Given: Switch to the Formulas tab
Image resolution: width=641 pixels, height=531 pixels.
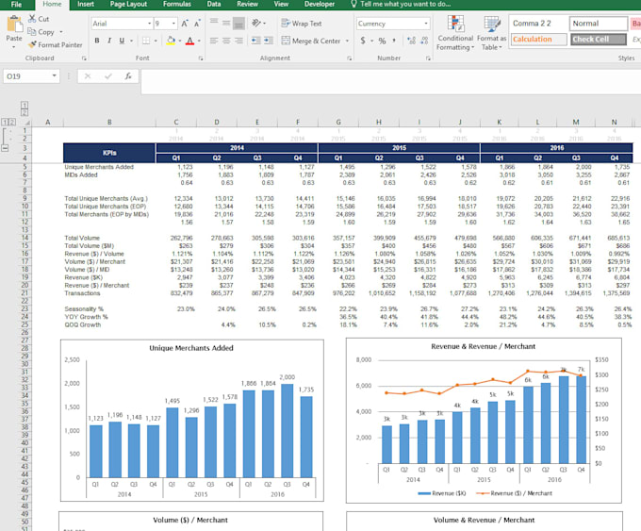Looking at the screenshot, I should pyautogui.click(x=176, y=5).
